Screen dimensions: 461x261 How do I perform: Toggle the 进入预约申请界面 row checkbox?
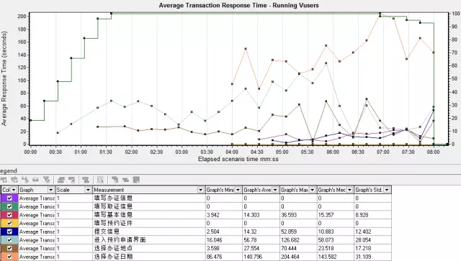click(9, 239)
